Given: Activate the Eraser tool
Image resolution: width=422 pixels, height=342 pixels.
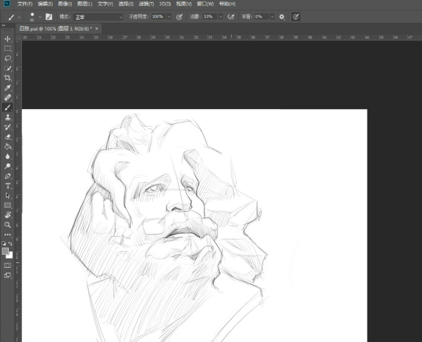Looking at the screenshot, I should pos(7,137).
